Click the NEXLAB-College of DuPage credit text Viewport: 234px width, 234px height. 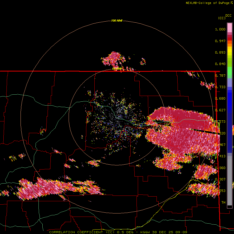(207, 3)
